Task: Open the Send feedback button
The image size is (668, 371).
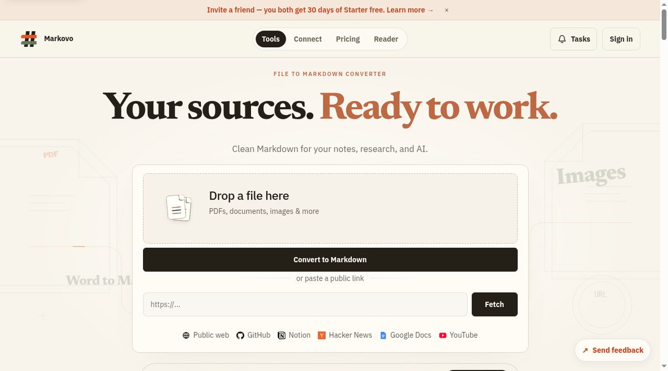Action: [x=612, y=350]
